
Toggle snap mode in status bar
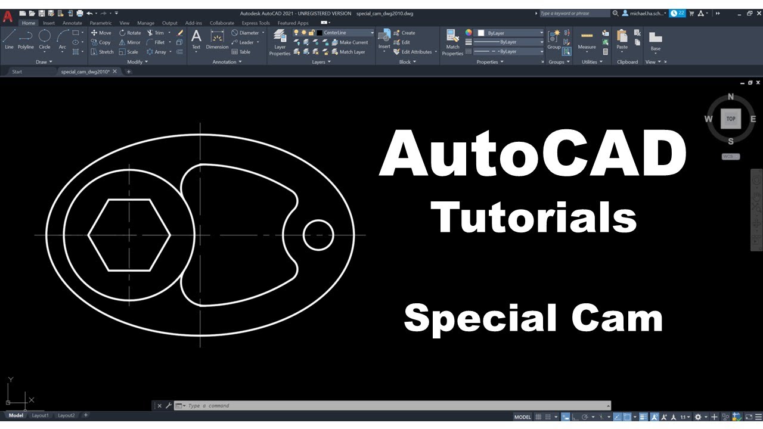click(548, 417)
